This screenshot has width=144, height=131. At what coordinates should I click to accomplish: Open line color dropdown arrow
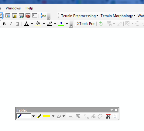55,24
